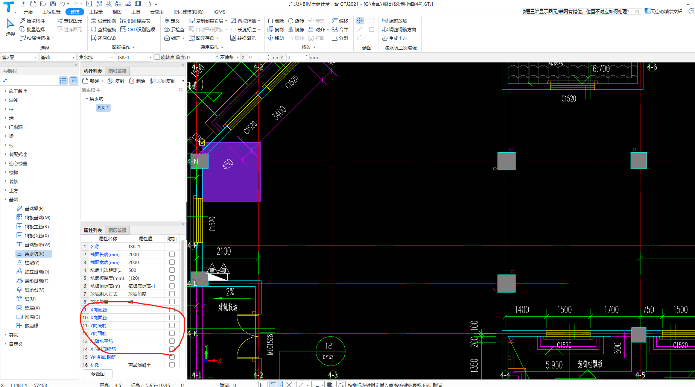Check 附加 box for 坑板顶标高 row
695x387 pixels.
[x=172, y=286]
